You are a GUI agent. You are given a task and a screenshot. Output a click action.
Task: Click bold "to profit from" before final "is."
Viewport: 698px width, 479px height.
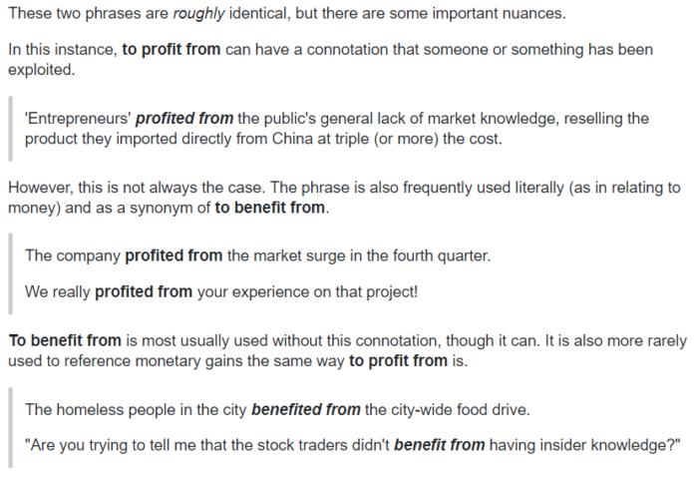[x=399, y=360]
